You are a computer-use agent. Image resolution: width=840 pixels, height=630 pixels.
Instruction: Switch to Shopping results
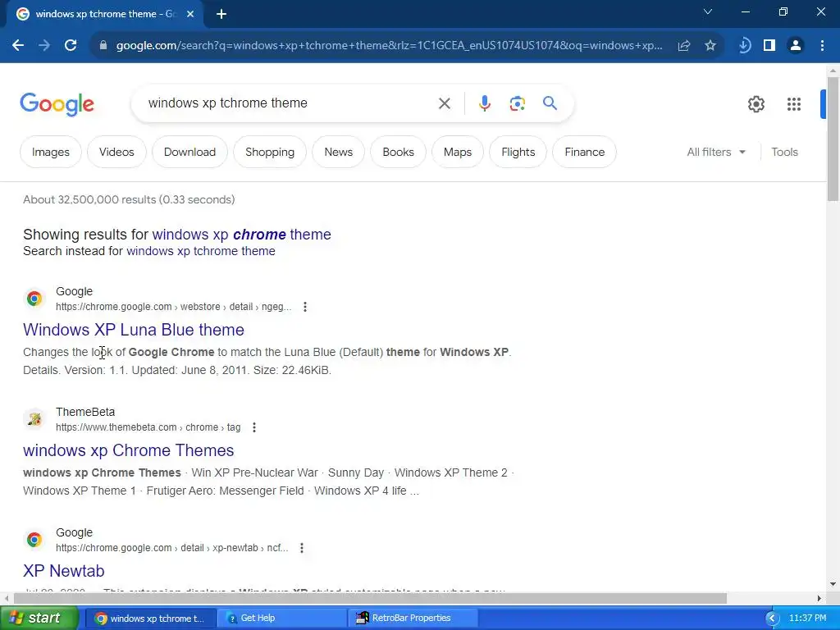(270, 152)
